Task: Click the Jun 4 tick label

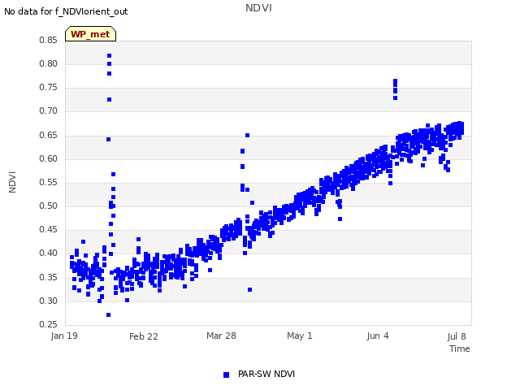Action: coord(378,336)
